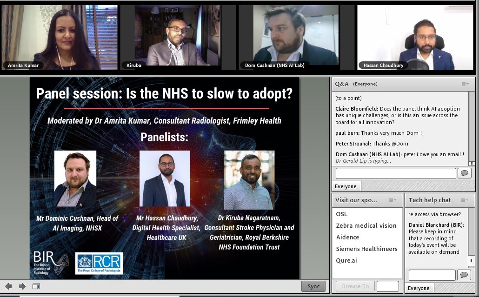Toggle the Sync button for the share pod
The height and width of the screenshot is (297, 479).
point(313,286)
